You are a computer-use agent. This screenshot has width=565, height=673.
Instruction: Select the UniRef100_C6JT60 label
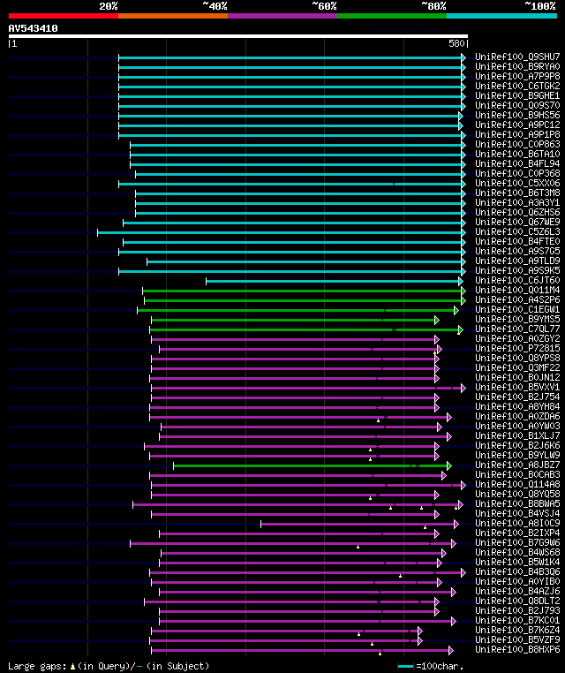517,280
